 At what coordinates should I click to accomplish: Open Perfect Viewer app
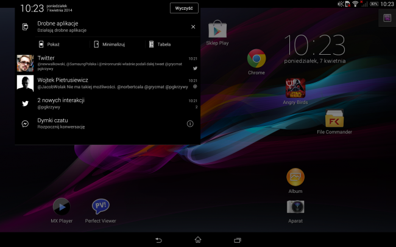tap(101, 210)
